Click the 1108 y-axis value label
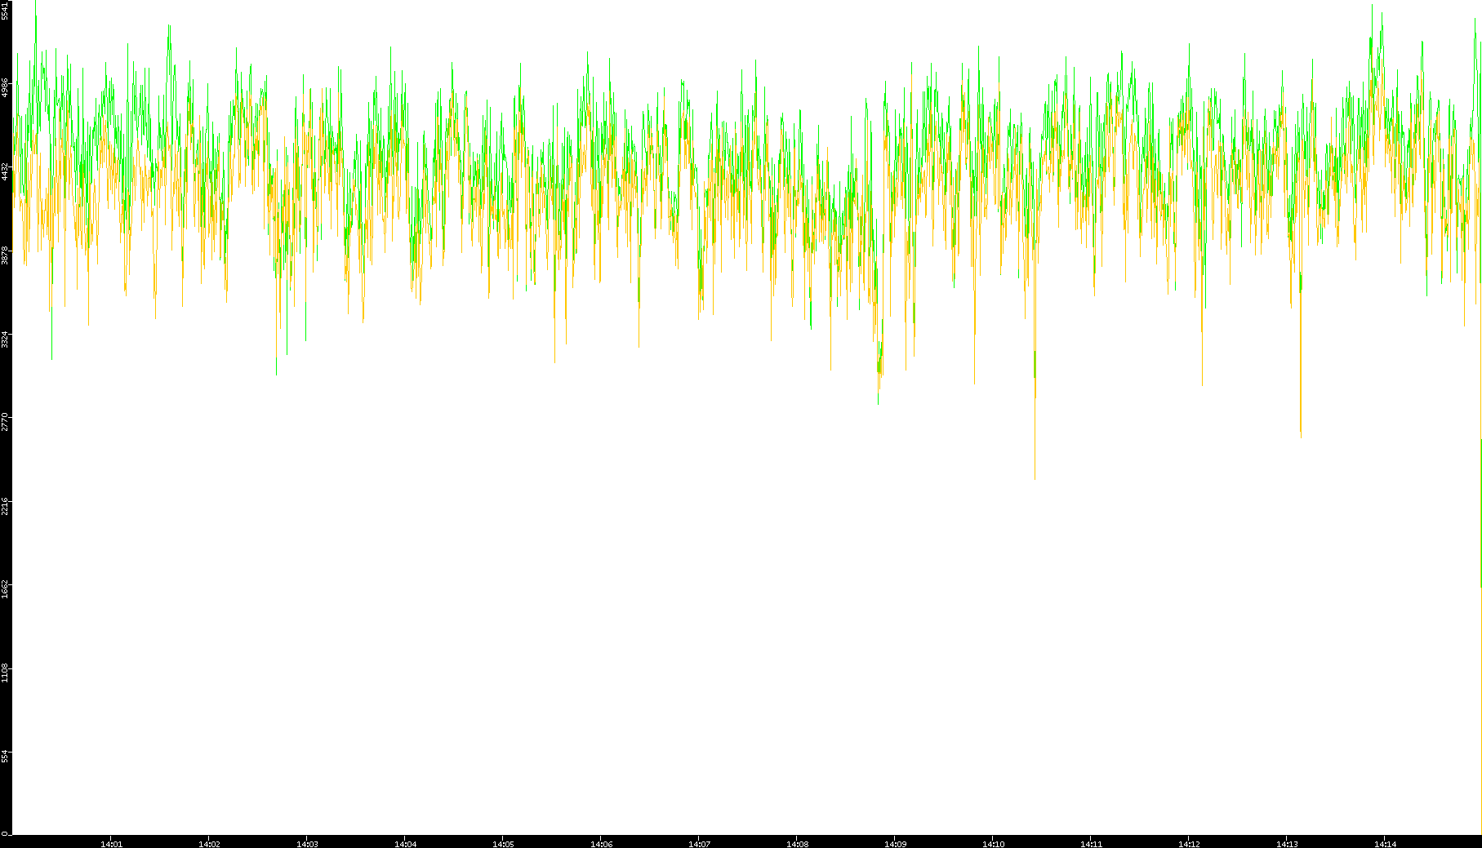The width and height of the screenshot is (1482, 848). (6, 673)
